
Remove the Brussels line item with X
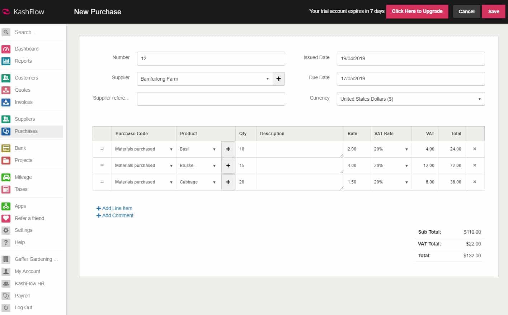tap(475, 165)
